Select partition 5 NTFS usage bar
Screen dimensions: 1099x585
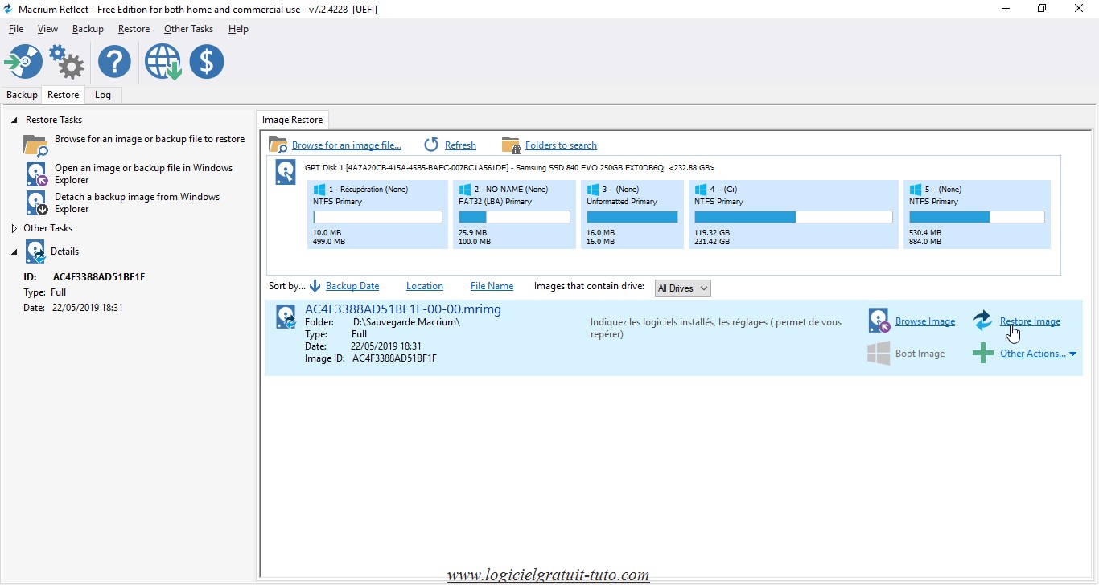977,217
